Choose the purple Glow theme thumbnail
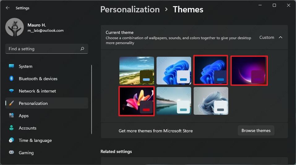Viewport: 296px width, 165px height. pos(249,71)
